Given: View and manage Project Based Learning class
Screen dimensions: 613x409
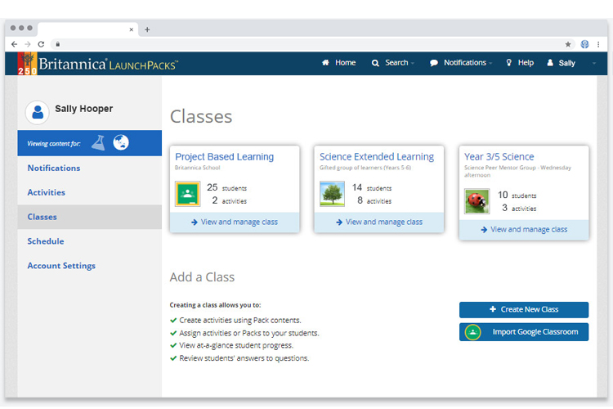Looking at the screenshot, I should tap(235, 222).
